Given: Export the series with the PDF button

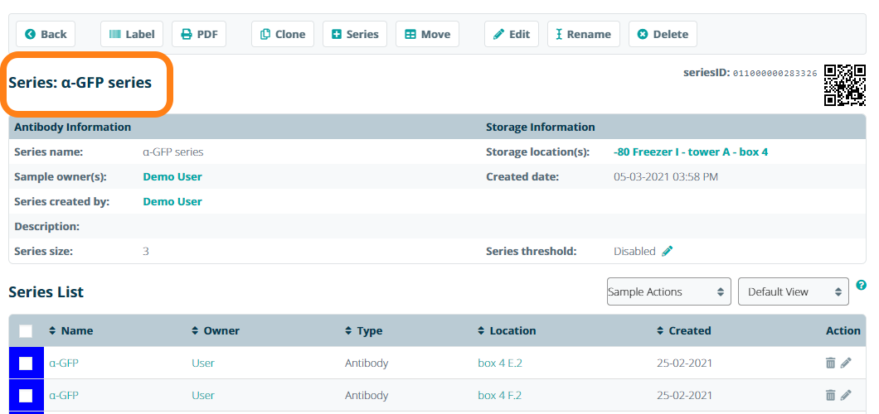Looking at the screenshot, I should 199,34.
